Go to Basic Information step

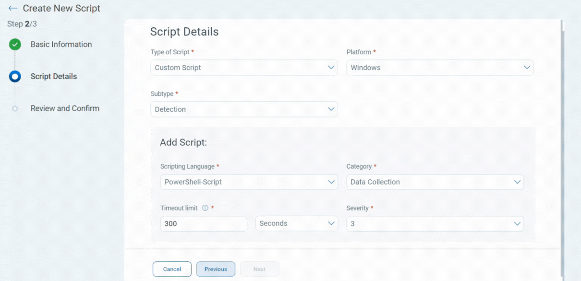pos(61,45)
